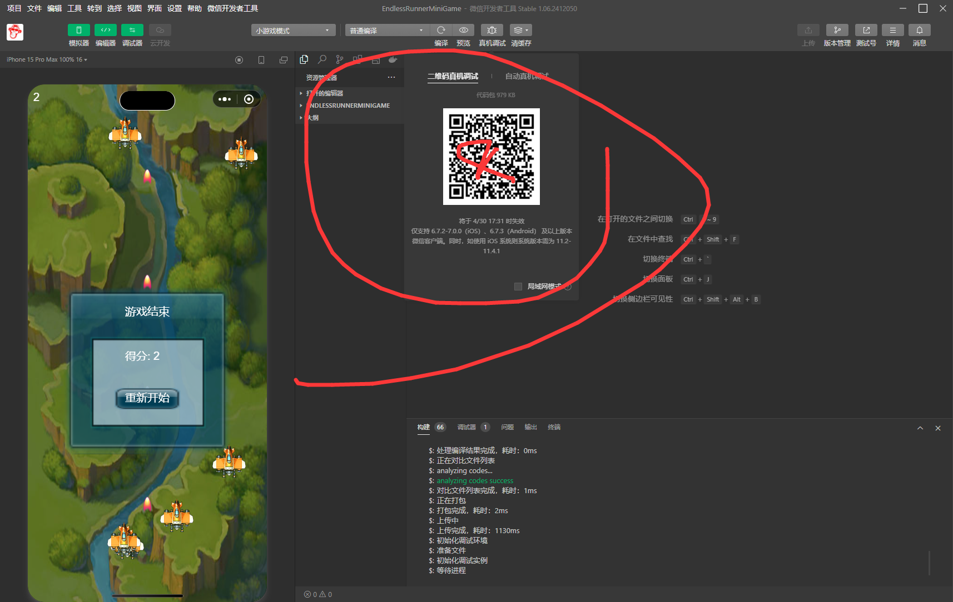Switch to the 终端 panel tab
The height and width of the screenshot is (602, 953).
click(554, 427)
